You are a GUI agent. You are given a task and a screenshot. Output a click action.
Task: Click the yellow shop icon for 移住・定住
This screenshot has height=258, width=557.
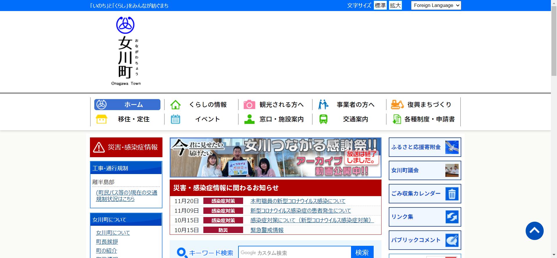[102, 119]
